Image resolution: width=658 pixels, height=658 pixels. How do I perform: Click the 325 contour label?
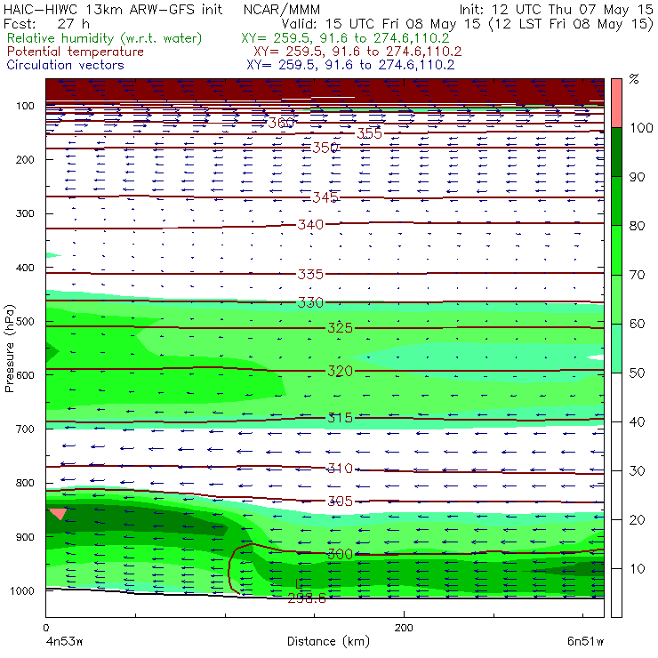click(x=340, y=328)
